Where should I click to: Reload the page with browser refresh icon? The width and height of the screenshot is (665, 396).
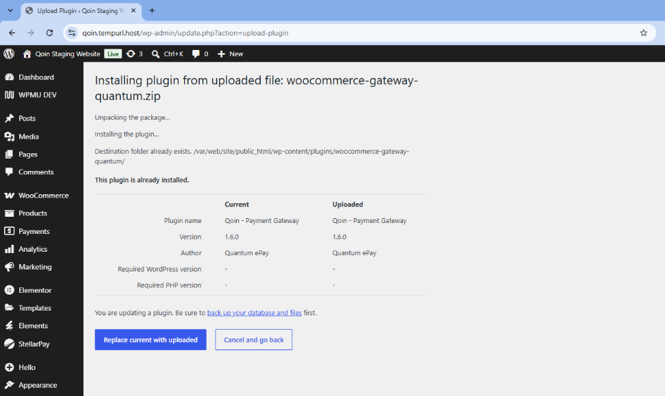50,33
